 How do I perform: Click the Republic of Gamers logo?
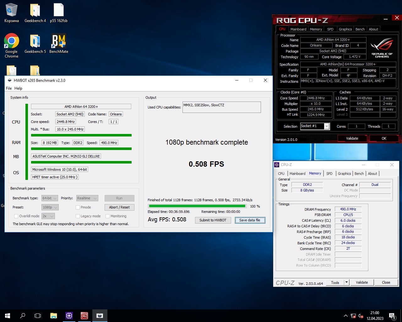click(382, 47)
